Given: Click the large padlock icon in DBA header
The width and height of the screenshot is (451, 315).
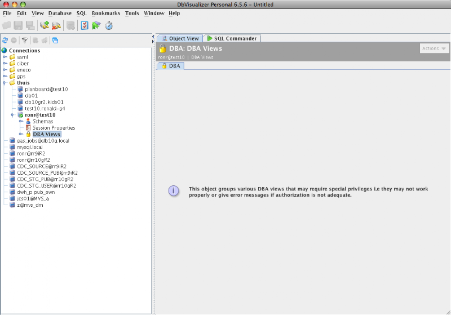Looking at the screenshot, I should (163, 48).
